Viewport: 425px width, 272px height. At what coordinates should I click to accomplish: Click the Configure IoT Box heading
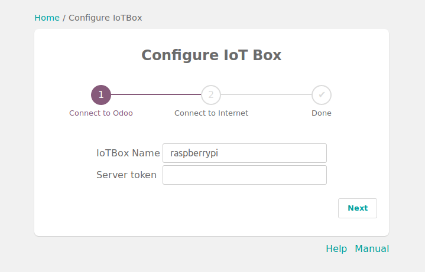(212, 55)
